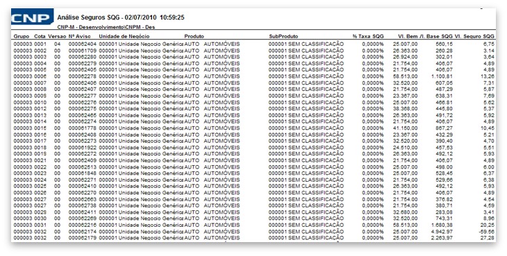Click the Base SQG value 2.263,97

point(442,238)
